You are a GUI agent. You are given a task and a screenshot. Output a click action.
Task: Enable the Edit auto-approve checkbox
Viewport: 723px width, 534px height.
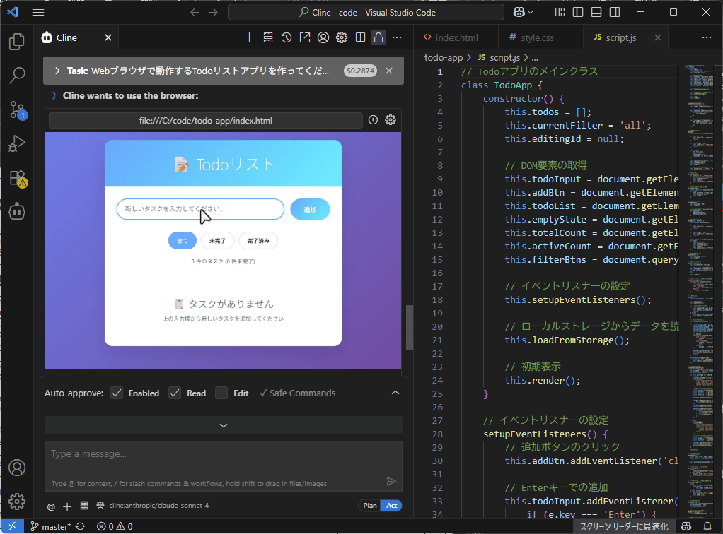(221, 393)
